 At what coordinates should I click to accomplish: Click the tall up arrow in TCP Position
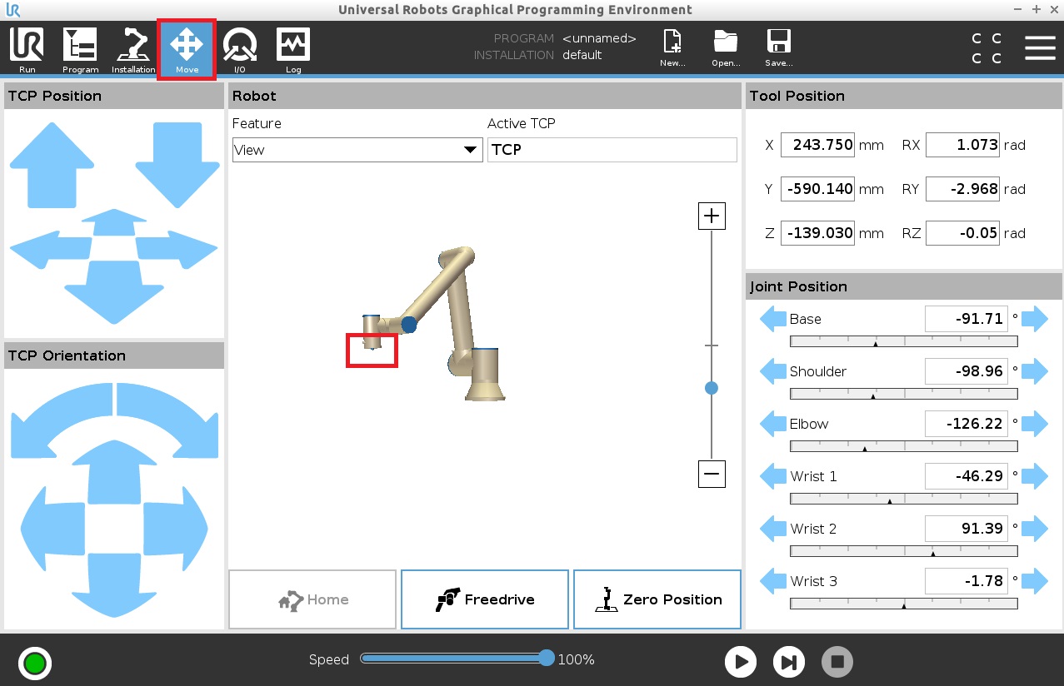[x=52, y=165]
